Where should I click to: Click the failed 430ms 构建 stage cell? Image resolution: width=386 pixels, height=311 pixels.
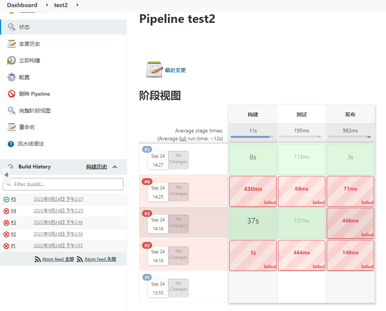(253, 191)
